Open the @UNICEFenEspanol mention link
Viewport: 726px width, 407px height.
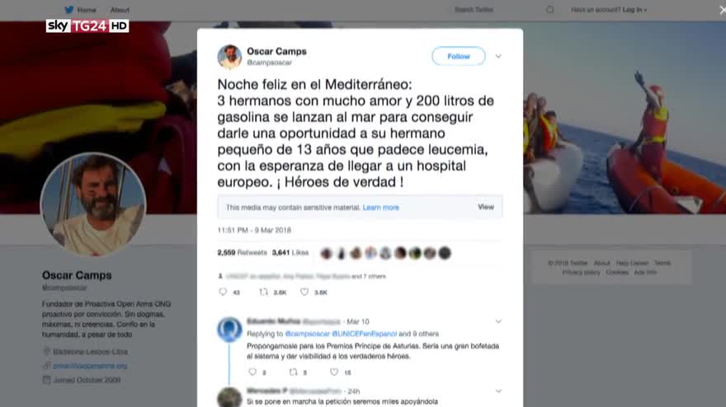point(365,334)
